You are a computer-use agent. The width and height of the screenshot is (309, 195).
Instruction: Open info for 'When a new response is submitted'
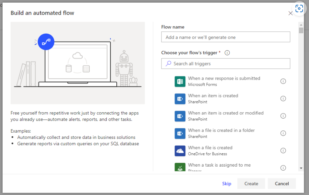283,81
